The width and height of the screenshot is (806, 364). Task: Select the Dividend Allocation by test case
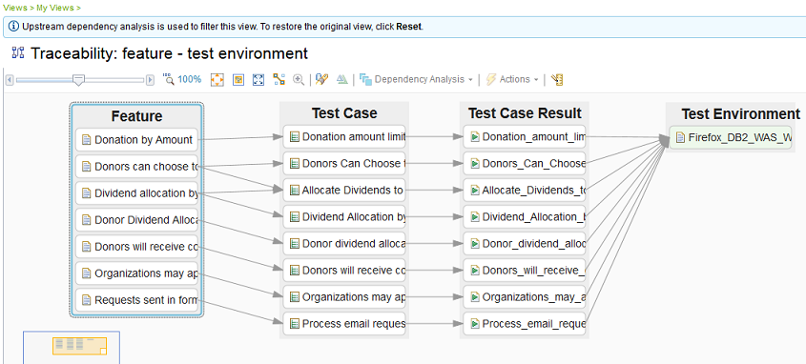point(344,216)
